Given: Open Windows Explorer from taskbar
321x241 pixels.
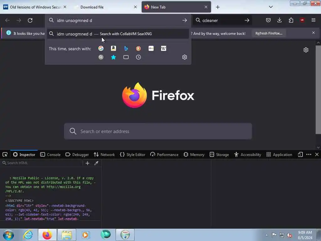Looking at the screenshot, I should click(x=67, y=235).
